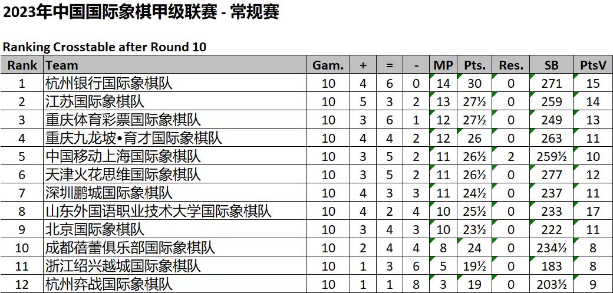
Task: Select PtsV value 17 cell
Action: [x=593, y=211]
